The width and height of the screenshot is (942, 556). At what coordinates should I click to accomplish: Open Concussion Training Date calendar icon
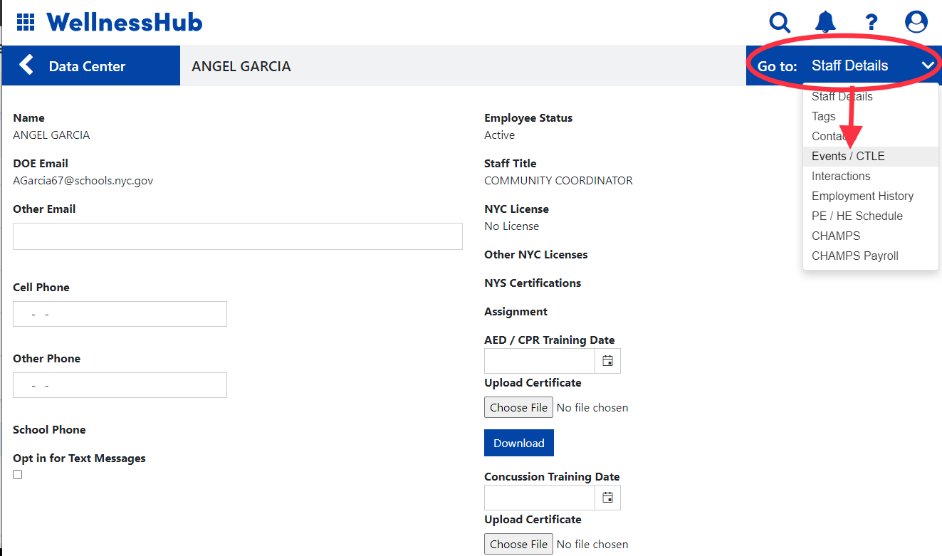point(607,498)
